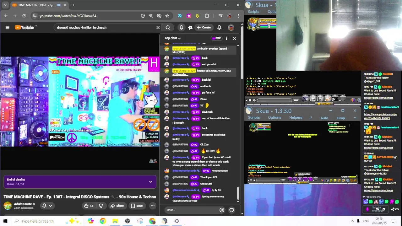This screenshot has width=402, height=226.
Task: Select Jump in lower Skua window
Action: (x=340, y=118)
